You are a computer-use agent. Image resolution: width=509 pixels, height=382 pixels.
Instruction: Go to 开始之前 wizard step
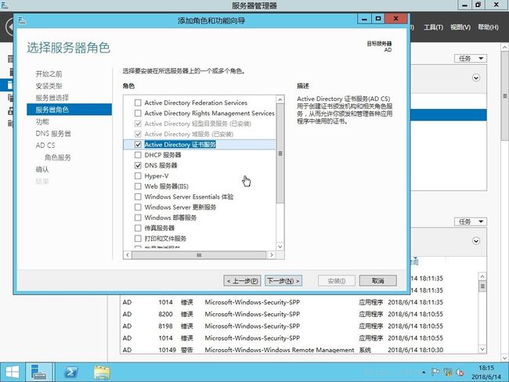[49, 74]
